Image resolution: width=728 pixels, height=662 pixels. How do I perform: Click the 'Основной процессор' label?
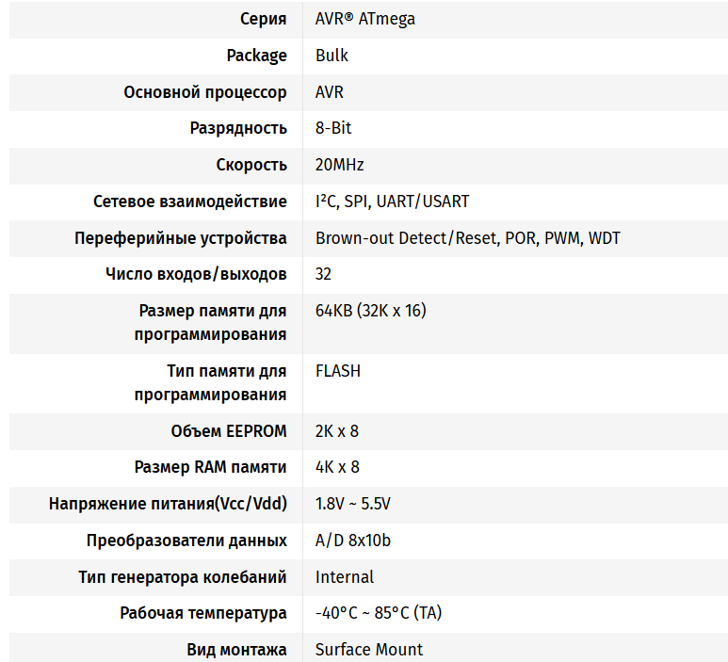click(x=205, y=92)
